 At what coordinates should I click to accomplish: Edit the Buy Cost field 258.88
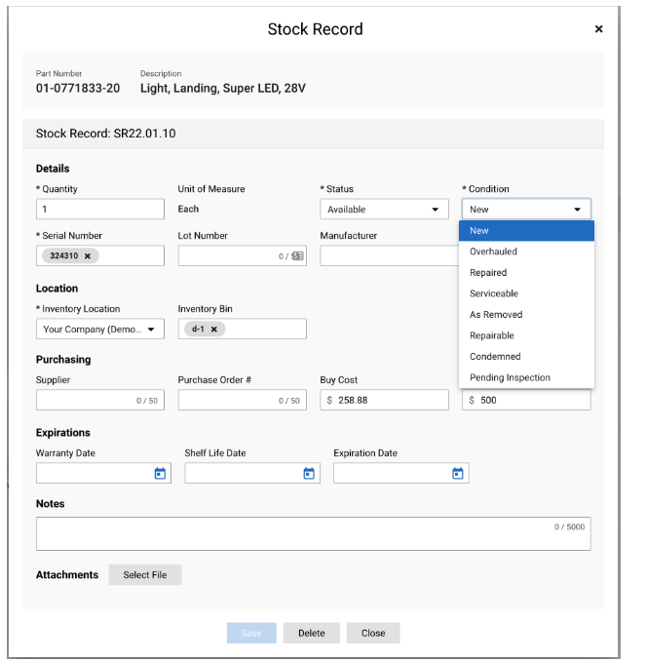pos(384,400)
